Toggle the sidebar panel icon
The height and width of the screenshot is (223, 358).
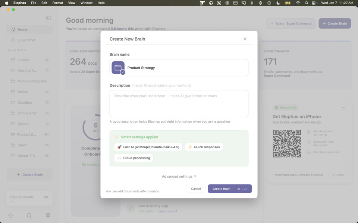[48, 17]
